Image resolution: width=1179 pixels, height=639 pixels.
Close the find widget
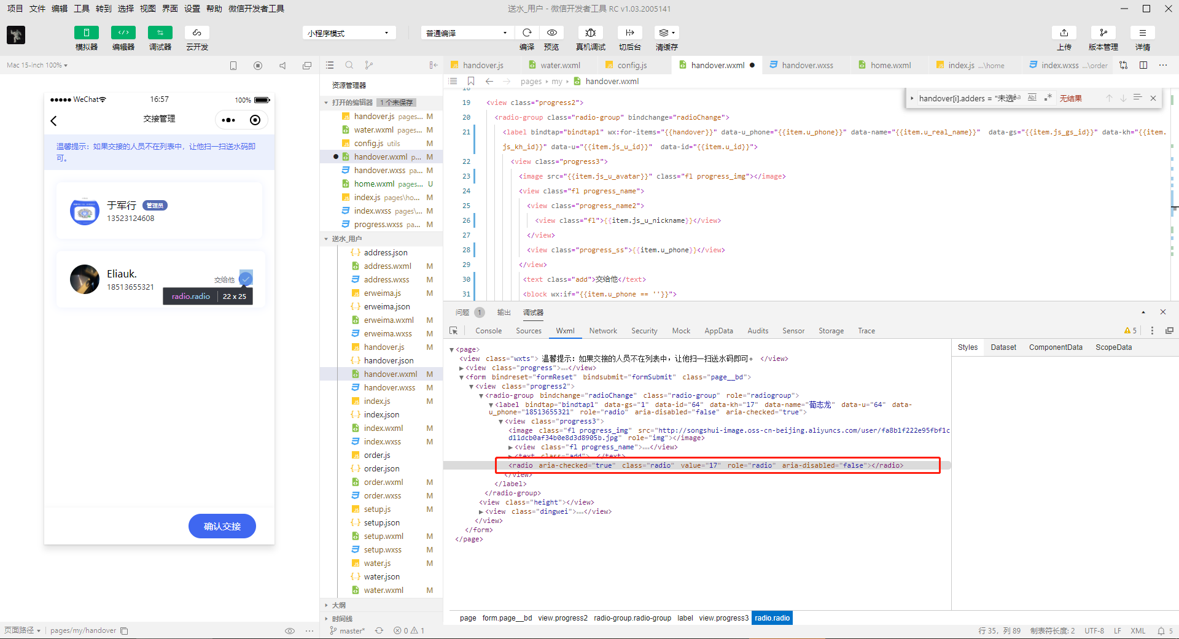tap(1153, 98)
